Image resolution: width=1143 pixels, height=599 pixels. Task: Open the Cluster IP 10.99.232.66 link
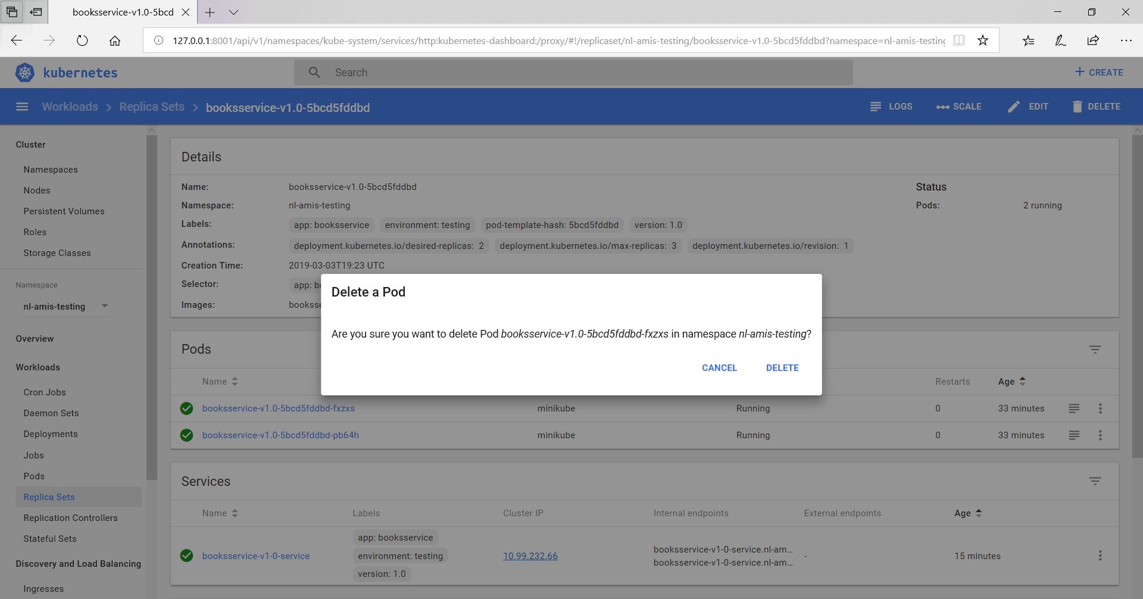tap(530, 556)
